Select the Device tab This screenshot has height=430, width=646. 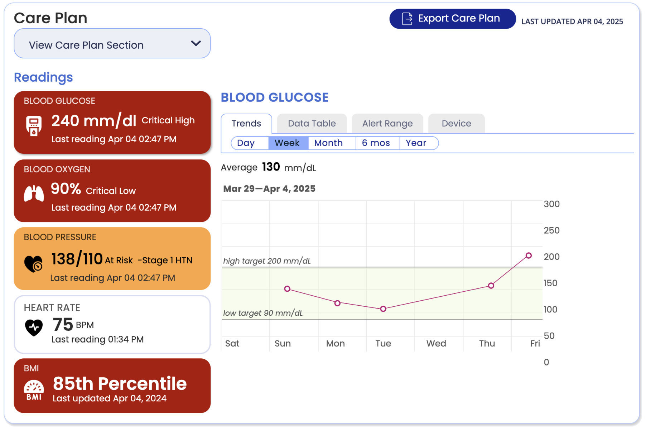456,123
